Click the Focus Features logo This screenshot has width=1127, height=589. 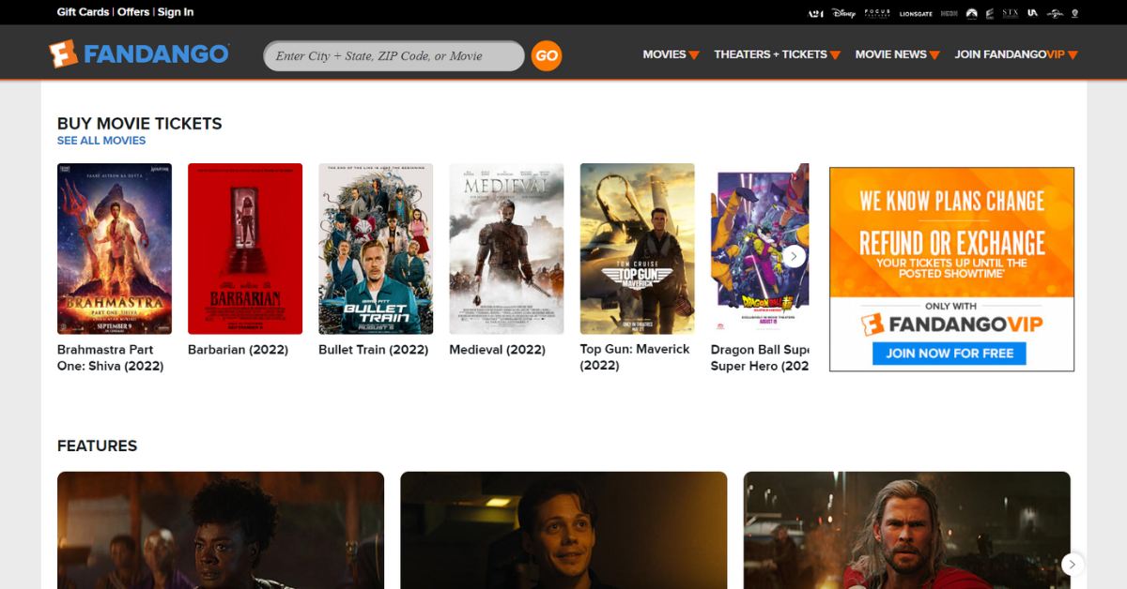point(876,13)
